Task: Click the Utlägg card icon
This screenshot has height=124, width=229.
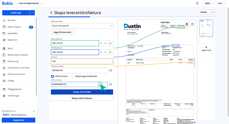Action: pos(4,81)
